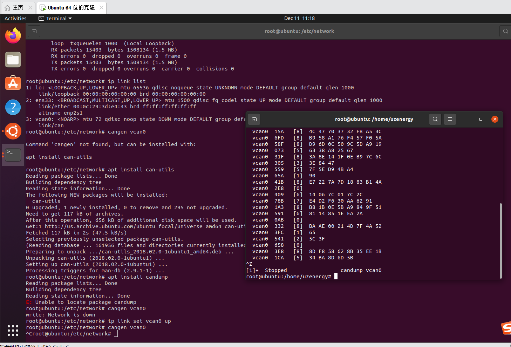The width and height of the screenshot is (511, 347).
Task: Show Applications grid at dock bottom
Action: [13, 330]
